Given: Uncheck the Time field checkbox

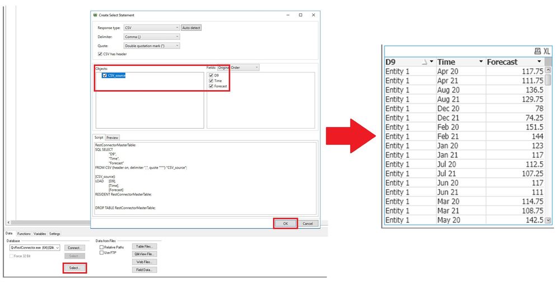Looking at the screenshot, I should tap(211, 81).
